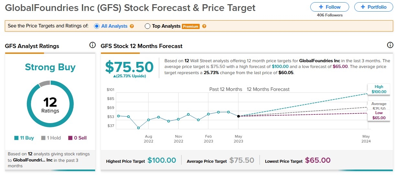Select the All Analysts radio button
This screenshot has height=175, width=398.
point(96,26)
